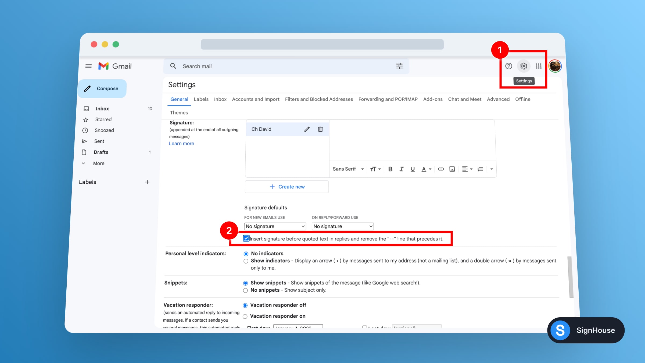Open the On Reply/Forward signature dropdown
This screenshot has width=645, height=363.
pyautogui.click(x=343, y=226)
